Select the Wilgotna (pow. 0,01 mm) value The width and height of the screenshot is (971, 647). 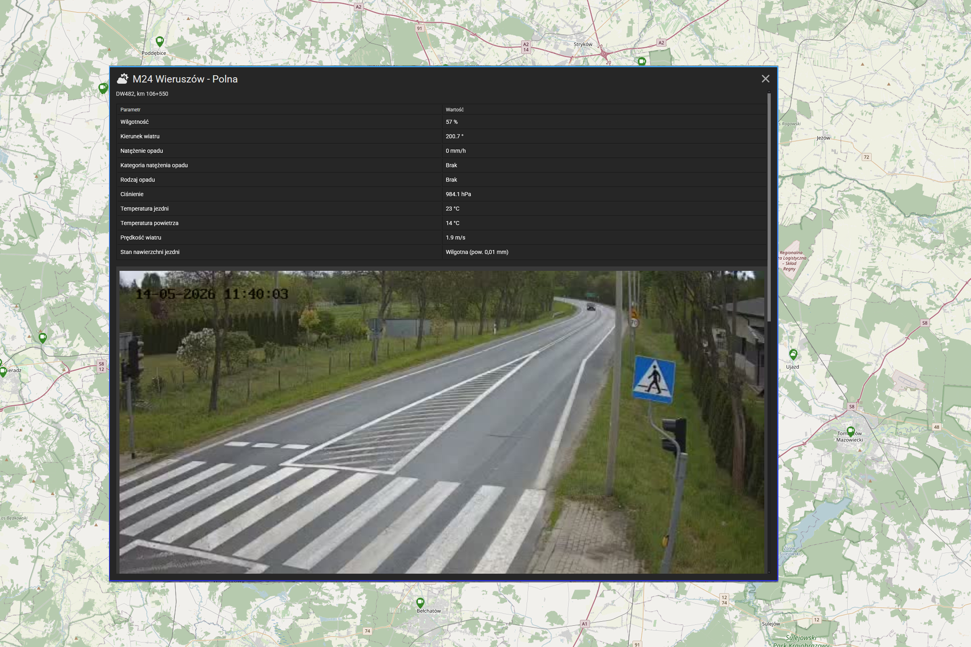(477, 252)
